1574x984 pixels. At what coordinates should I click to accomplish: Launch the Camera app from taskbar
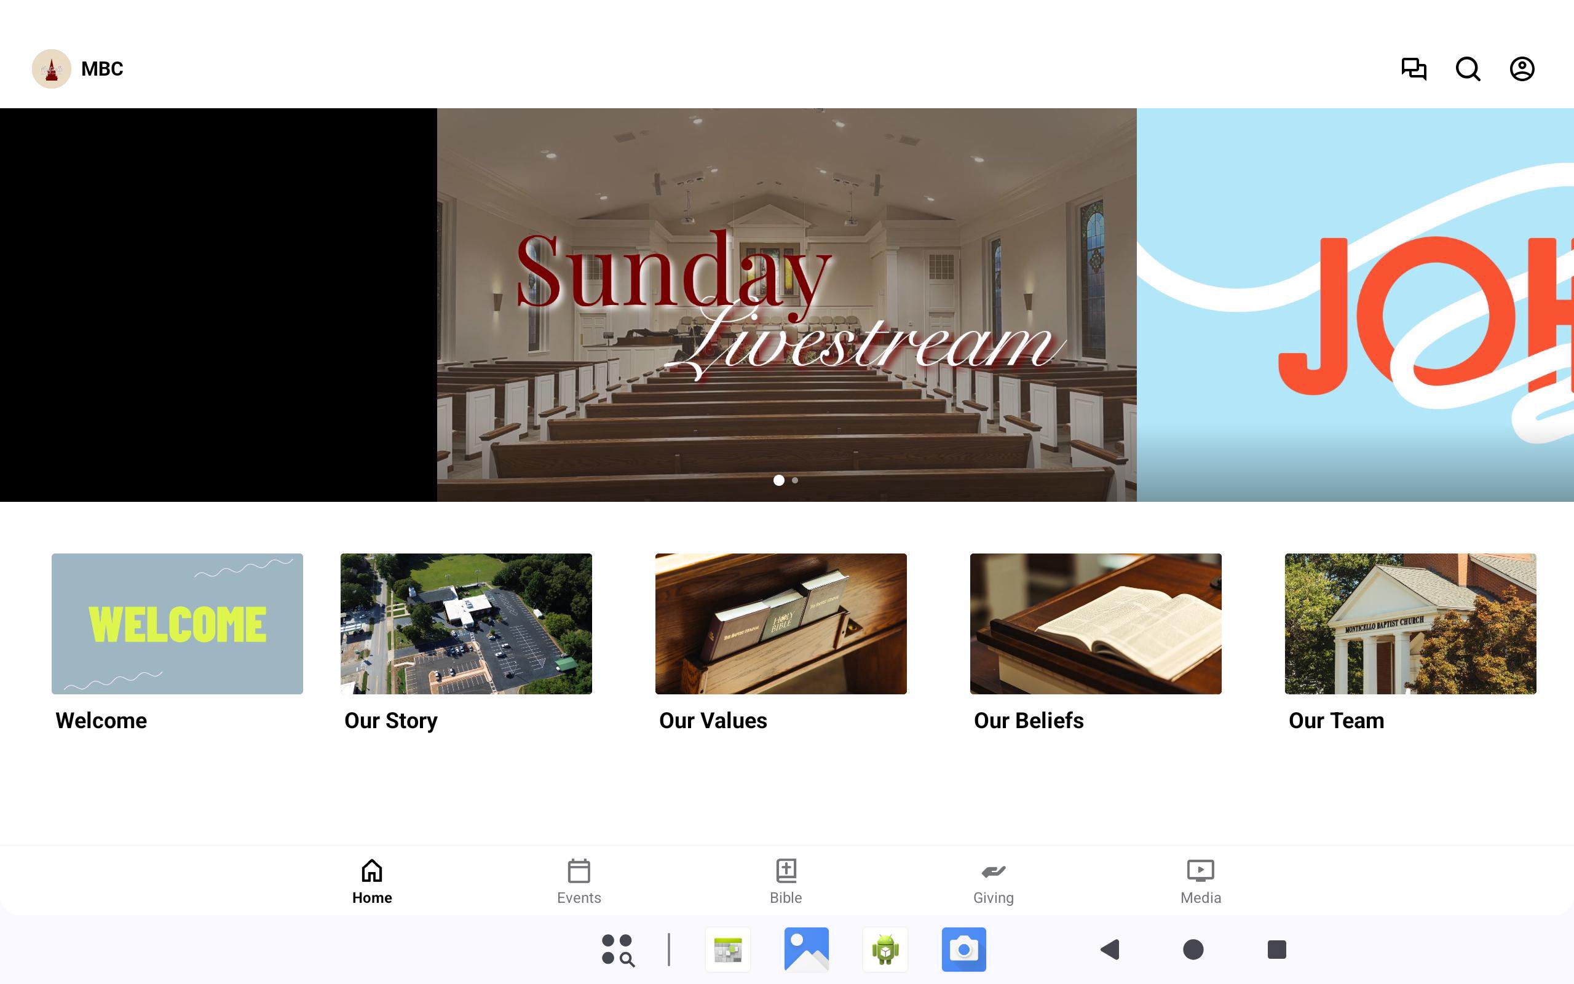[x=963, y=950]
